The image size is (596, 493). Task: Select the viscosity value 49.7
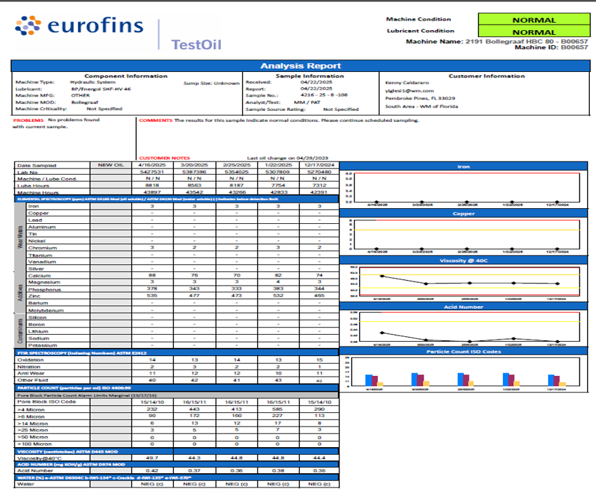click(x=152, y=458)
